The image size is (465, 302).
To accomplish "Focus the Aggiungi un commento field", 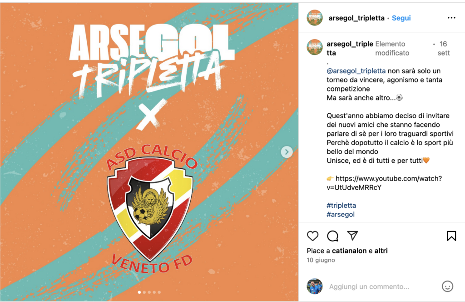I will pos(382,287).
